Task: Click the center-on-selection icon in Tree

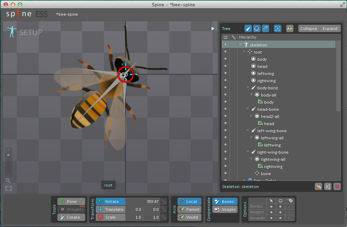Action: pos(277,29)
